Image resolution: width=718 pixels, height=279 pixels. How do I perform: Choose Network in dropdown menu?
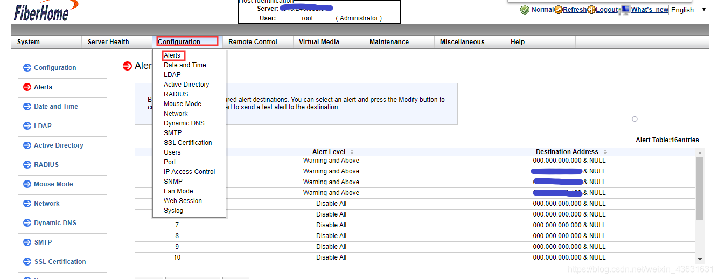point(176,114)
